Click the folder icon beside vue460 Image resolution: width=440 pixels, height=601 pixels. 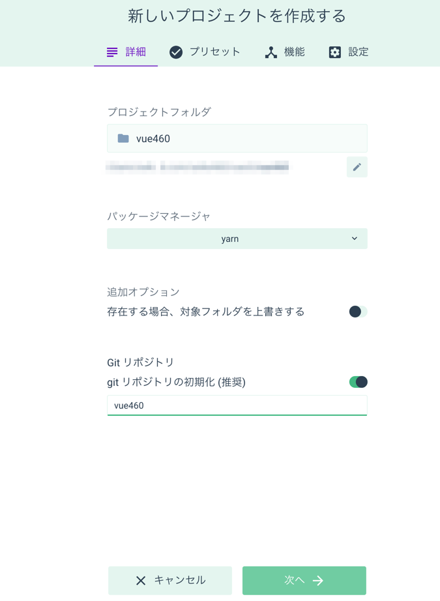(x=123, y=138)
